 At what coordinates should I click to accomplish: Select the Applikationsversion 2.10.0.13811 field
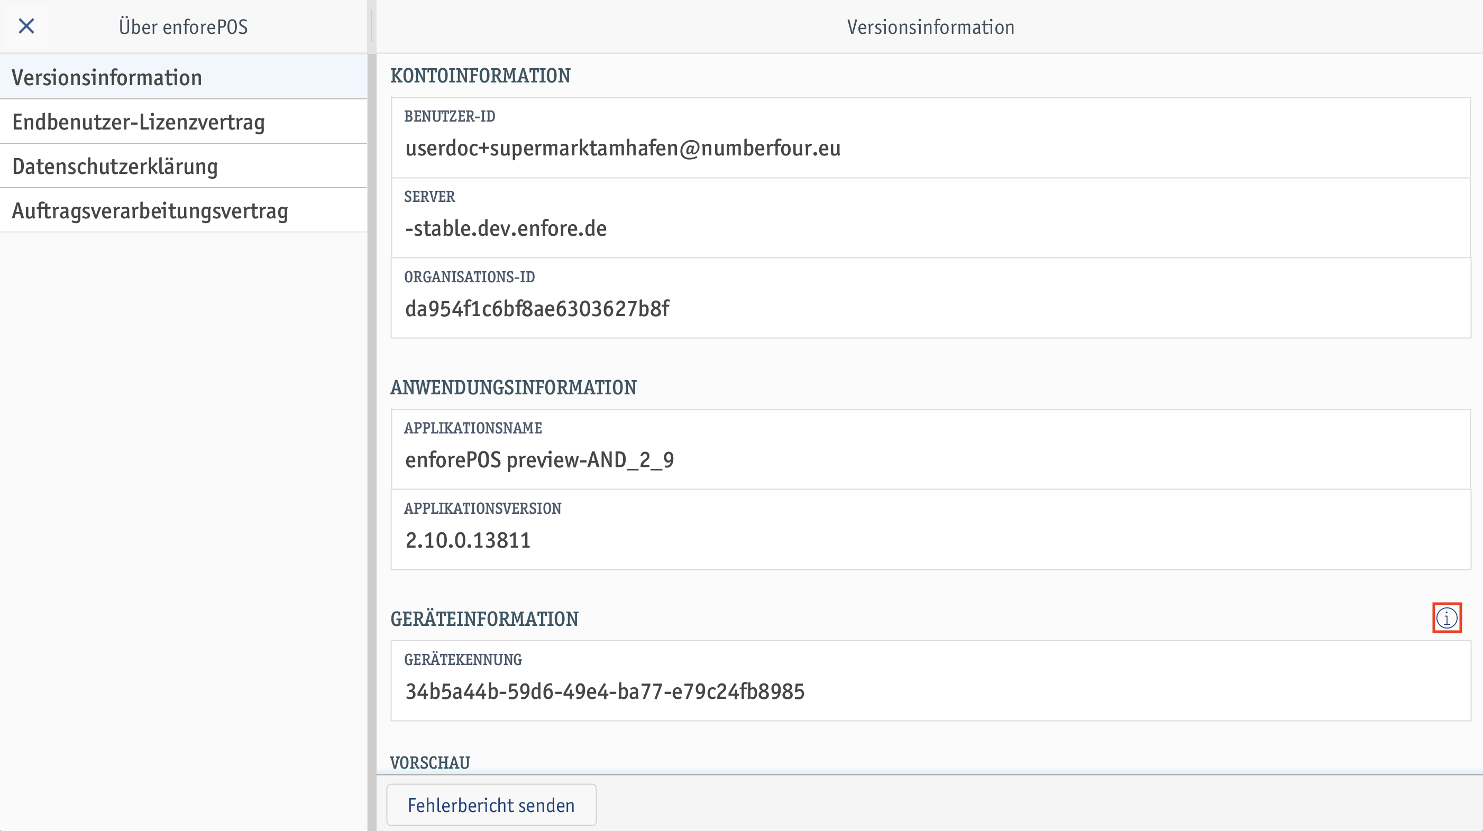click(930, 530)
